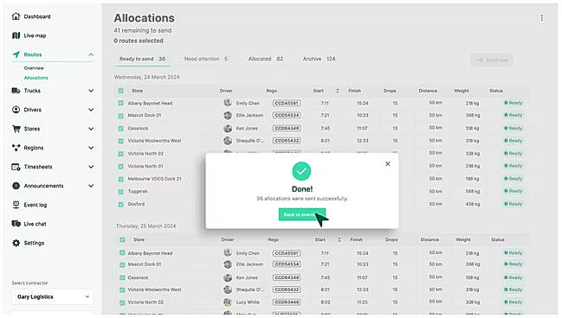Viewport: 562px width, 318px height.
Task: Open the Settings link
Action: 34,243
